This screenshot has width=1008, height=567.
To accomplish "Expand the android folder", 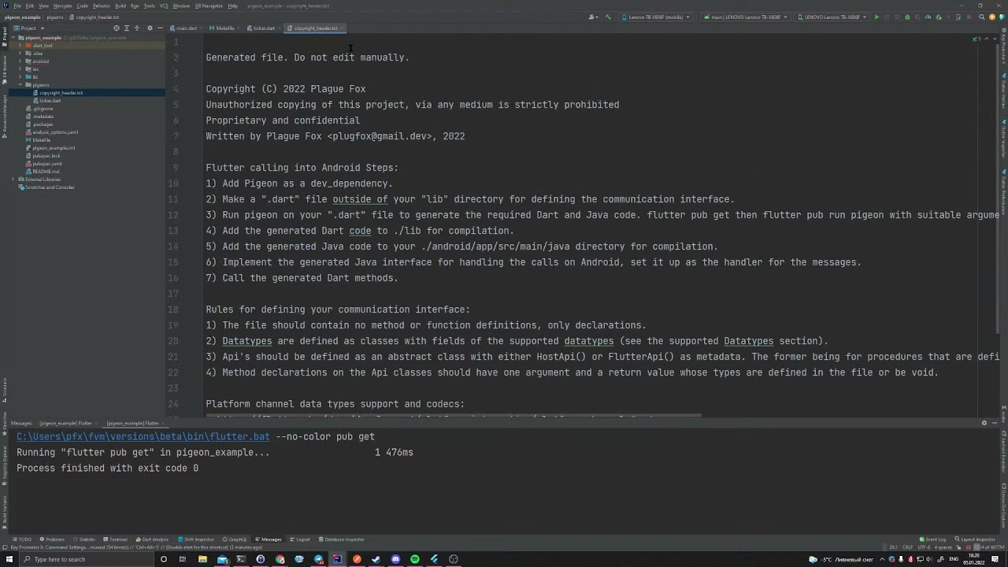I will [x=20, y=61].
